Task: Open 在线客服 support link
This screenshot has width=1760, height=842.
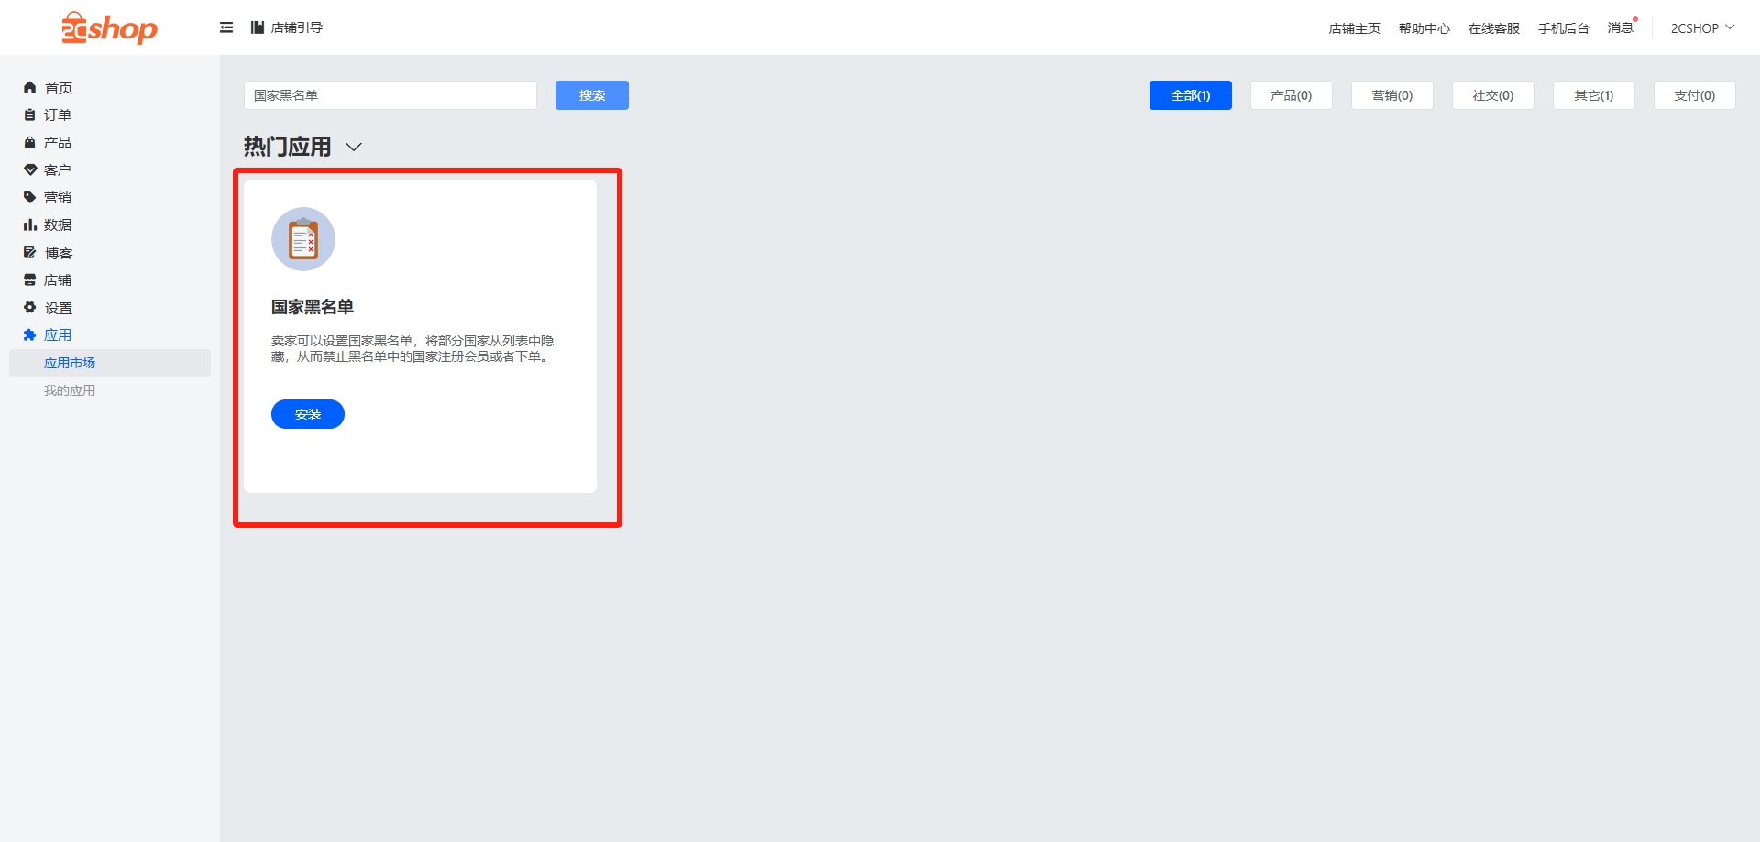Action: tap(1494, 28)
